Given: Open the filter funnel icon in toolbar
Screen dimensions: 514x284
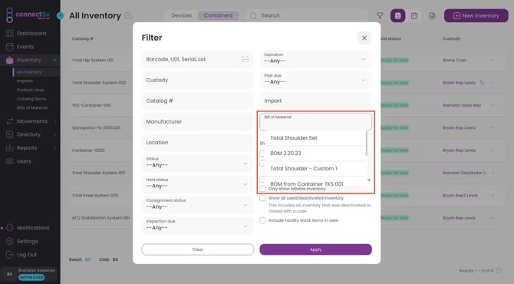Looking at the screenshot, I should point(380,15).
